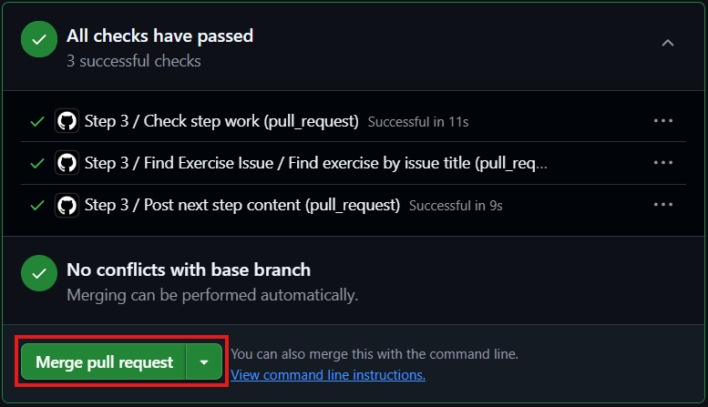The height and width of the screenshot is (407, 708).
Task: Open options menu for "Find Exercise Issue" check
Action: 662,163
